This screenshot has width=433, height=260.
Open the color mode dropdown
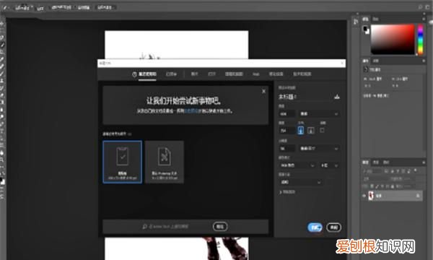(297, 165)
